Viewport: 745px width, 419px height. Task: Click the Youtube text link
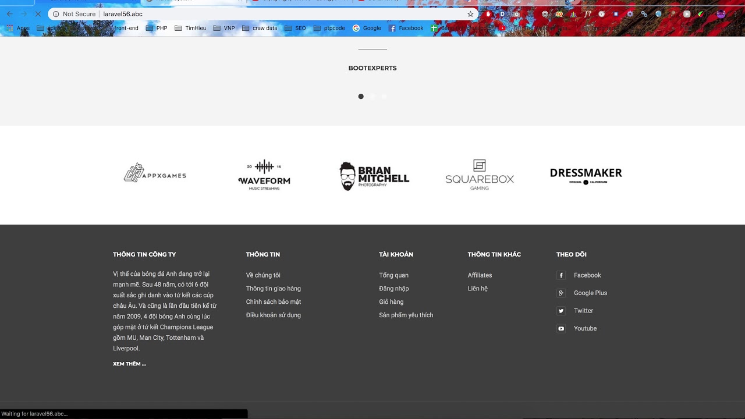pos(585,329)
